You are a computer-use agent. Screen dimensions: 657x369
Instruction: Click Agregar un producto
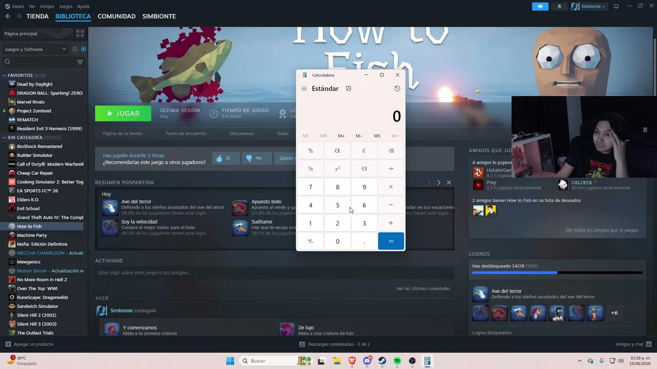point(29,344)
